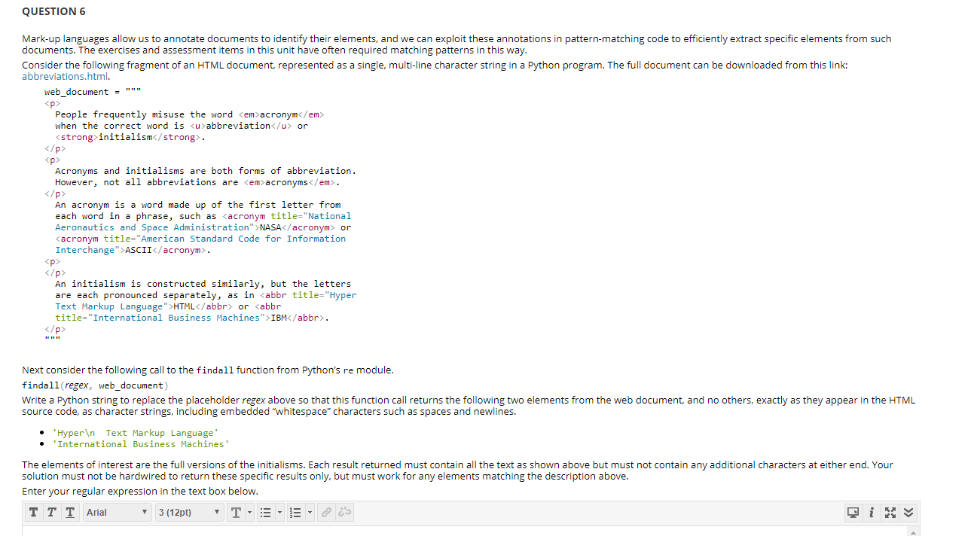
Task: Insert a hyperlink in the editor
Action: pyautogui.click(x=325, y=512)
